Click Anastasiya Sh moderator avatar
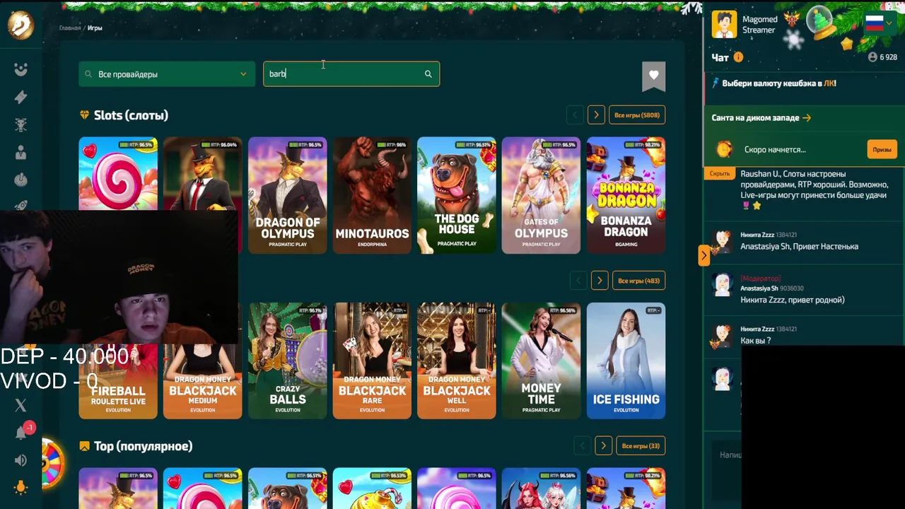 (722, 284)
